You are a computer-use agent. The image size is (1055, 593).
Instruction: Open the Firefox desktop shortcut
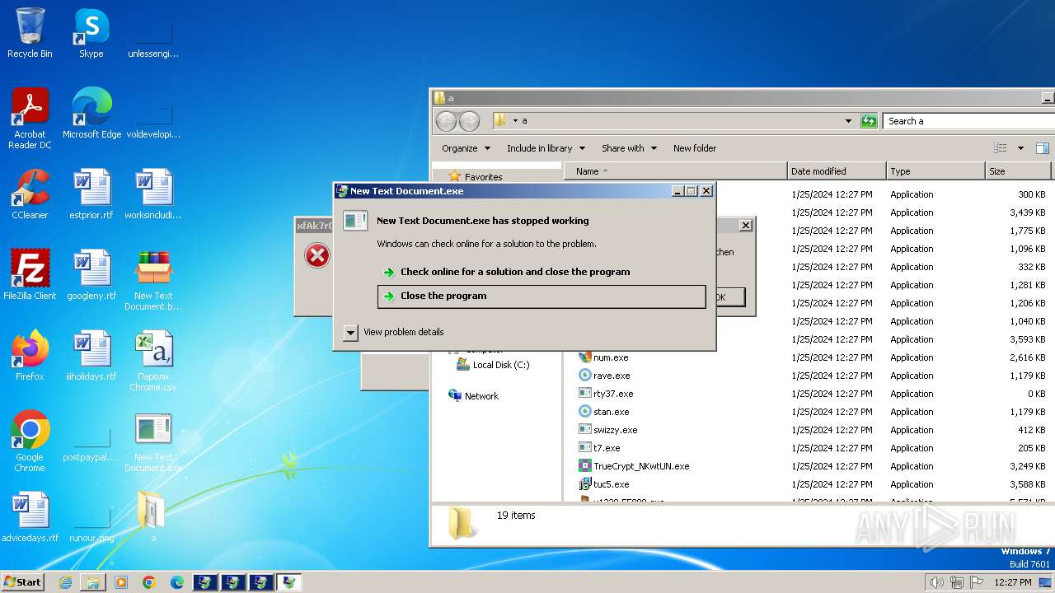coord(30,356)
